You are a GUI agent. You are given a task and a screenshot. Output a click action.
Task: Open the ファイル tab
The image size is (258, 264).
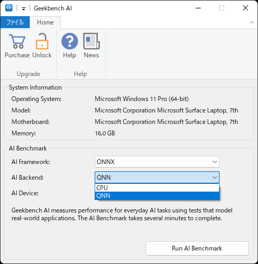(15, 22)
